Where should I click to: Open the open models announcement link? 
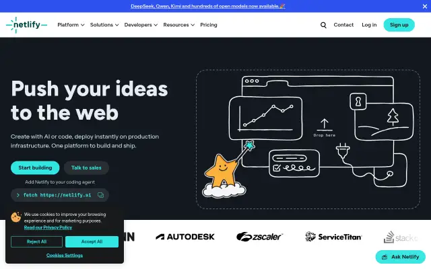pyautogui.click(x=208, y=6)
